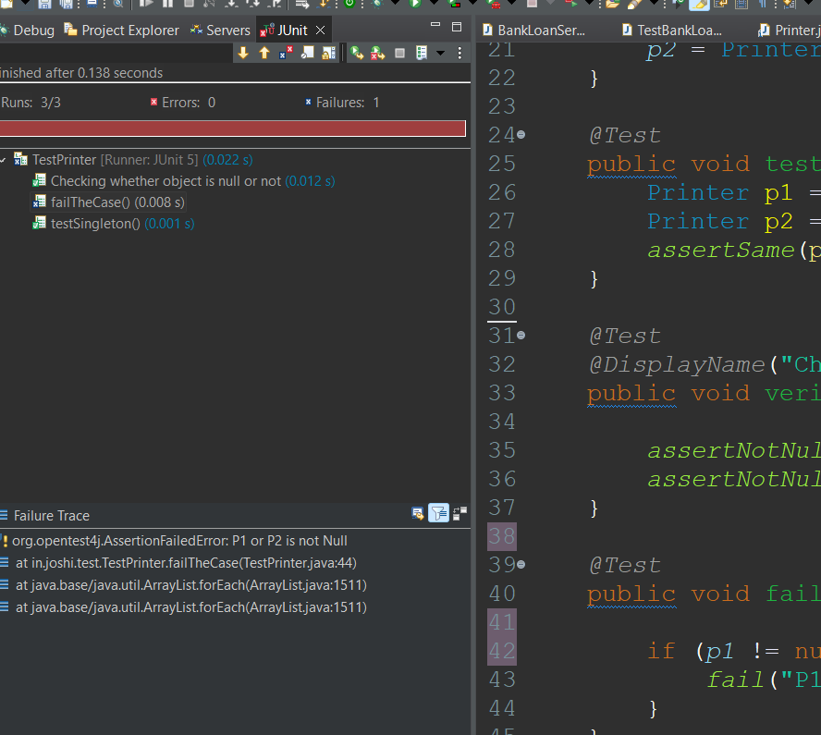
Task: Expand the Run button dropdown arrow
Action: tap(434, 3)
